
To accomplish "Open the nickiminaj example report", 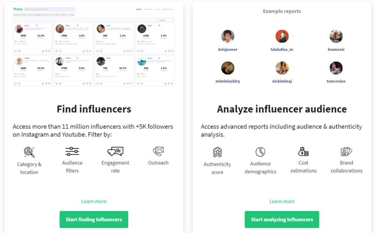I will [282, 81].
